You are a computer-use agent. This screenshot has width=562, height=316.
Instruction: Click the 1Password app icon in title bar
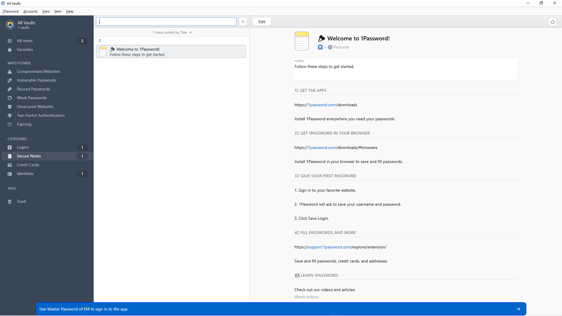(3, 3)
